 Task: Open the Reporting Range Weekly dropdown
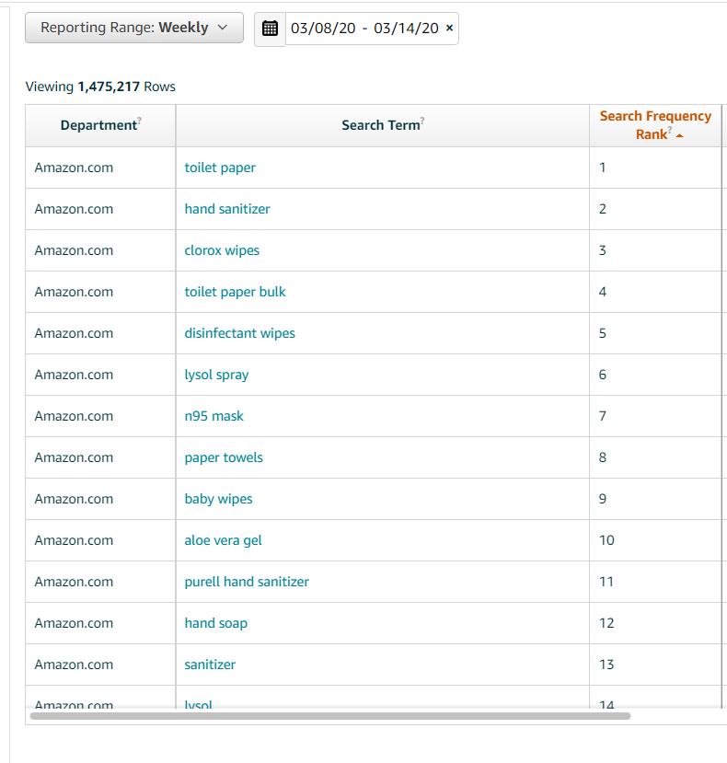pos(134,28)
